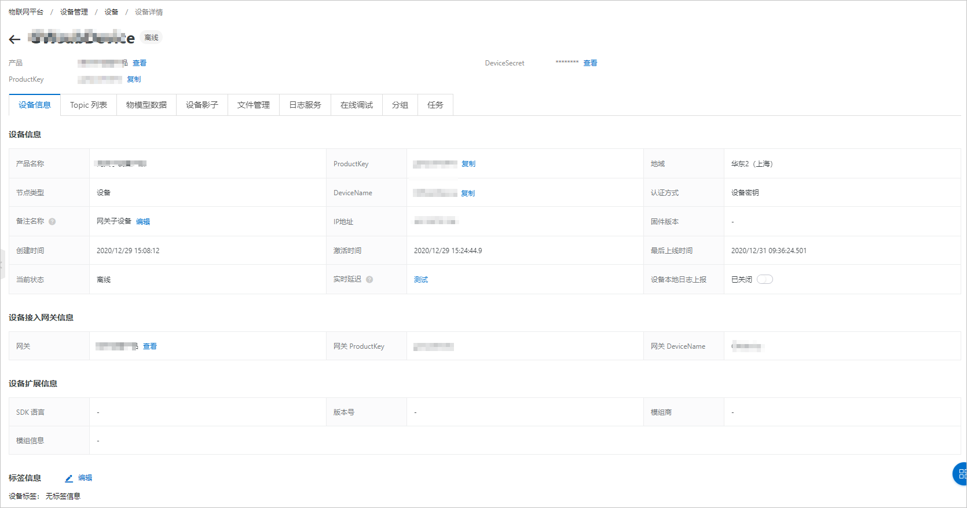Copy ProductKey in 设备信息 table

(x=468, y=164)
